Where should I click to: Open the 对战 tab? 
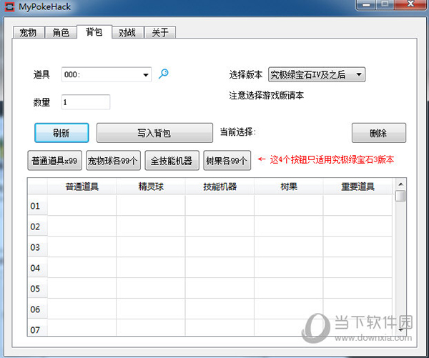pos(127,33)
